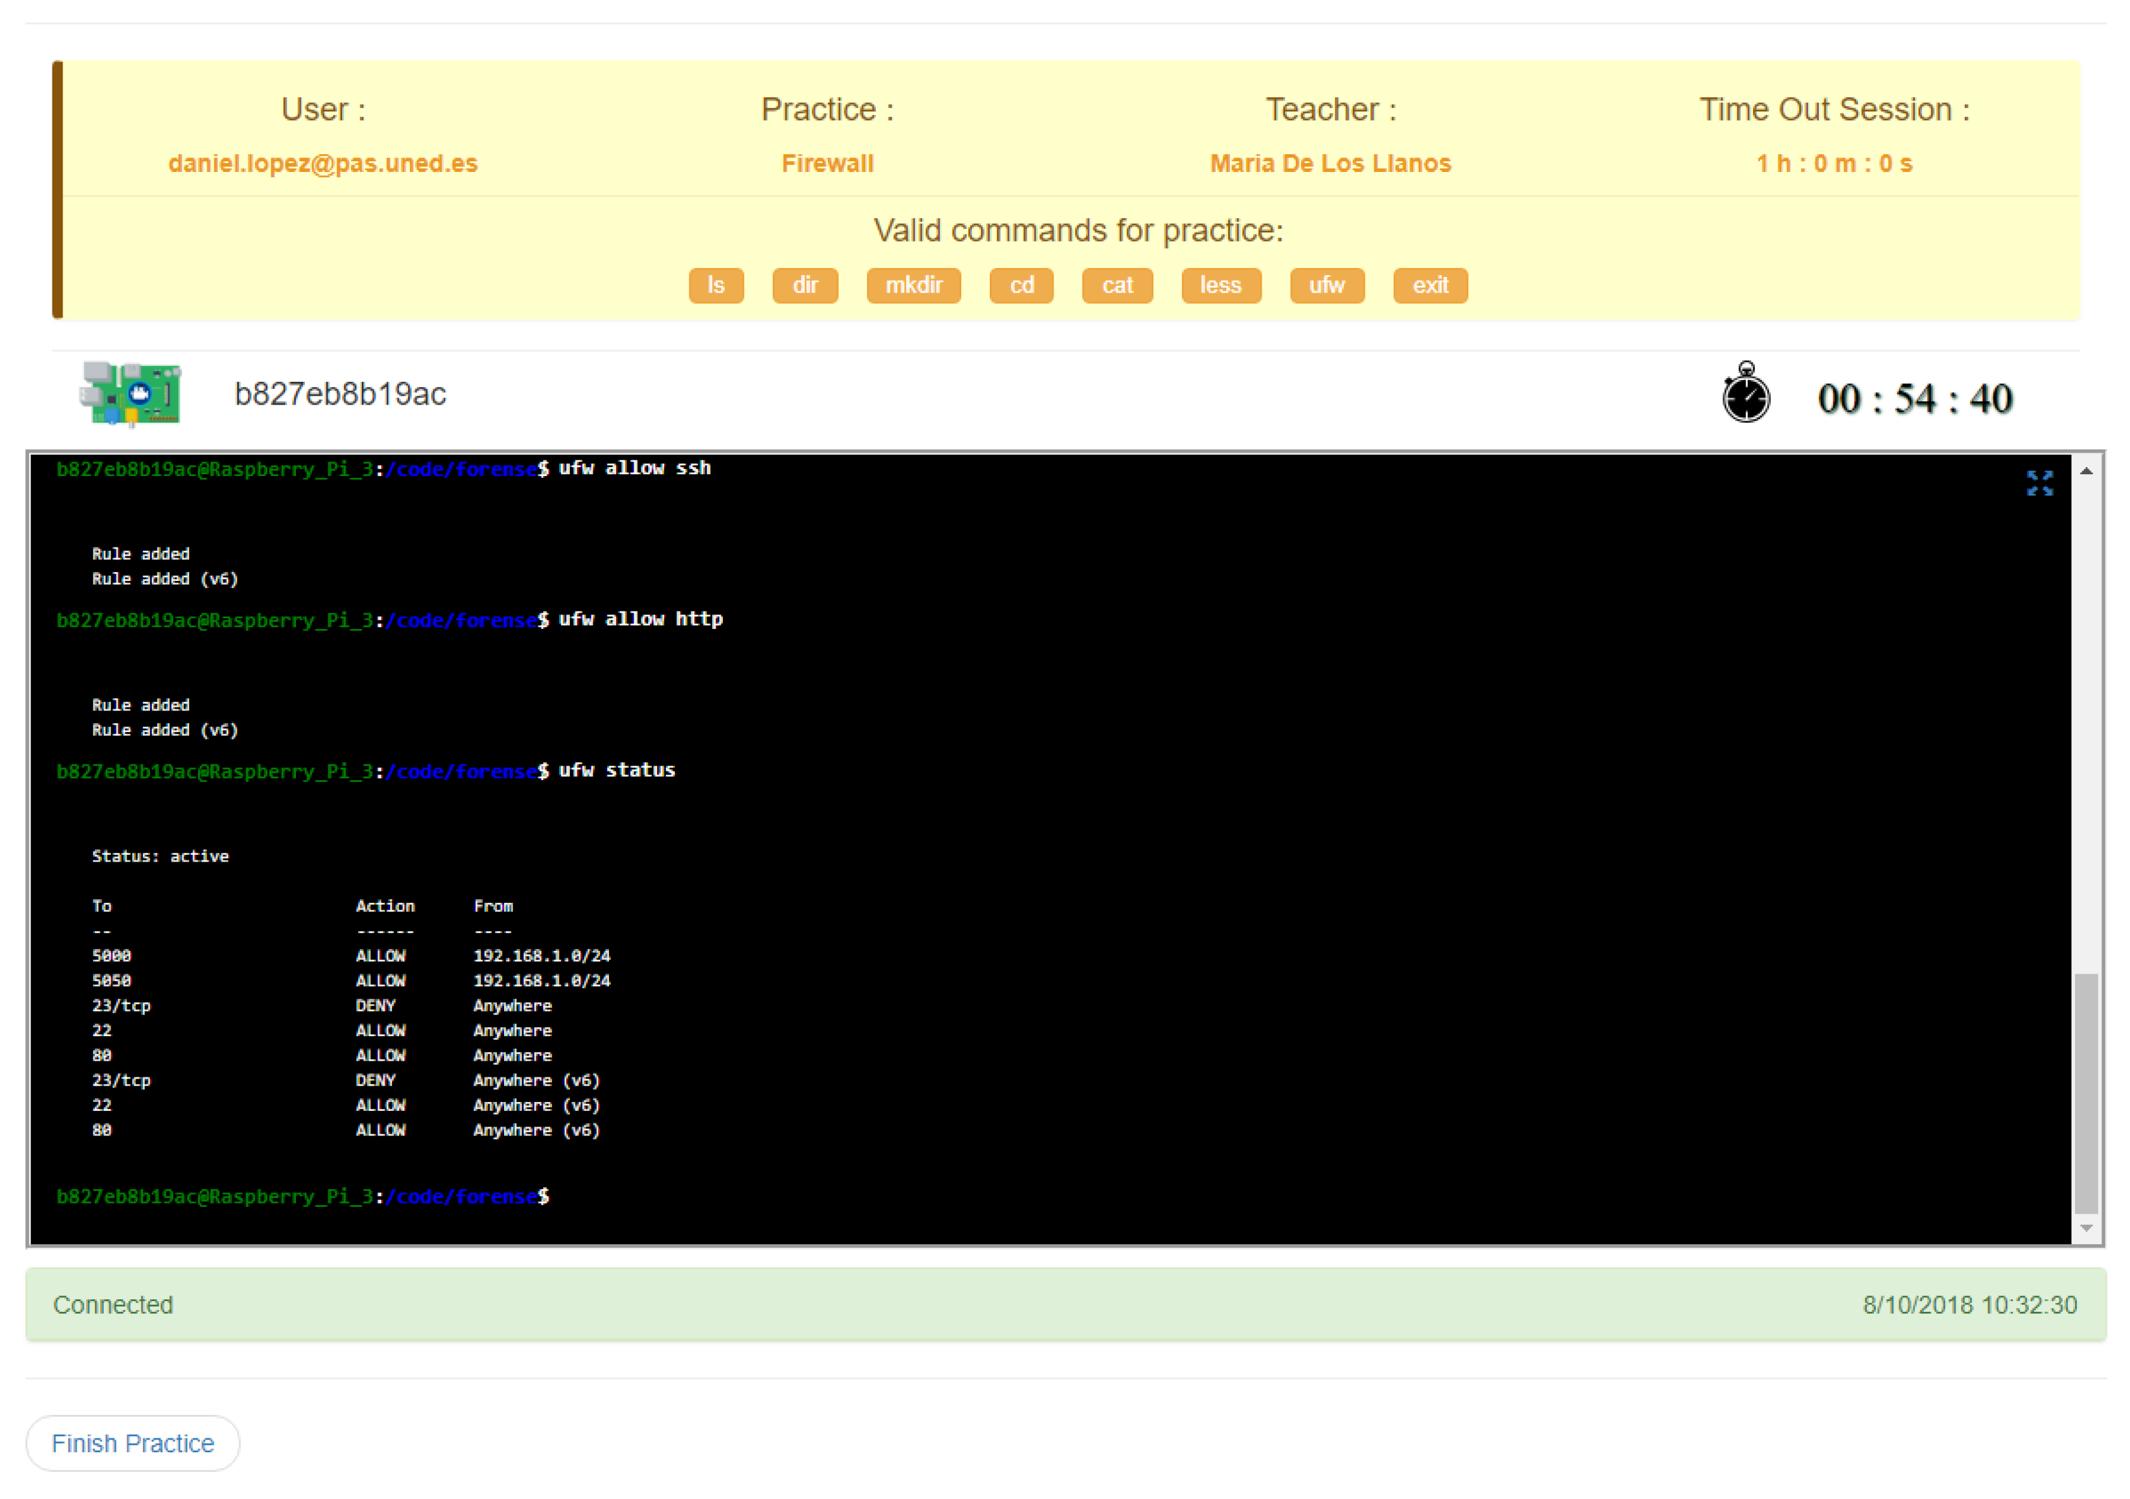Click the 'Connected' status text
2130x1499 pixels.
pyautogui.click(x=113, y=1305)
